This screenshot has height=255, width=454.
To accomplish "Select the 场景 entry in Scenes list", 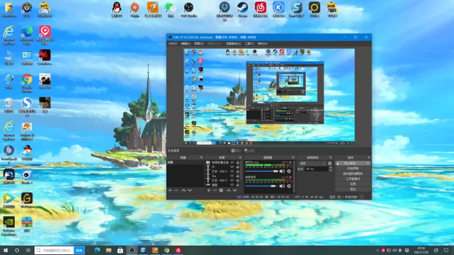I will pos(186,163).
